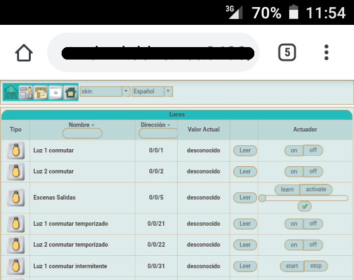
Task: Click Leer for Luz 2 conmutar temporizado
Action: (245, 245)
